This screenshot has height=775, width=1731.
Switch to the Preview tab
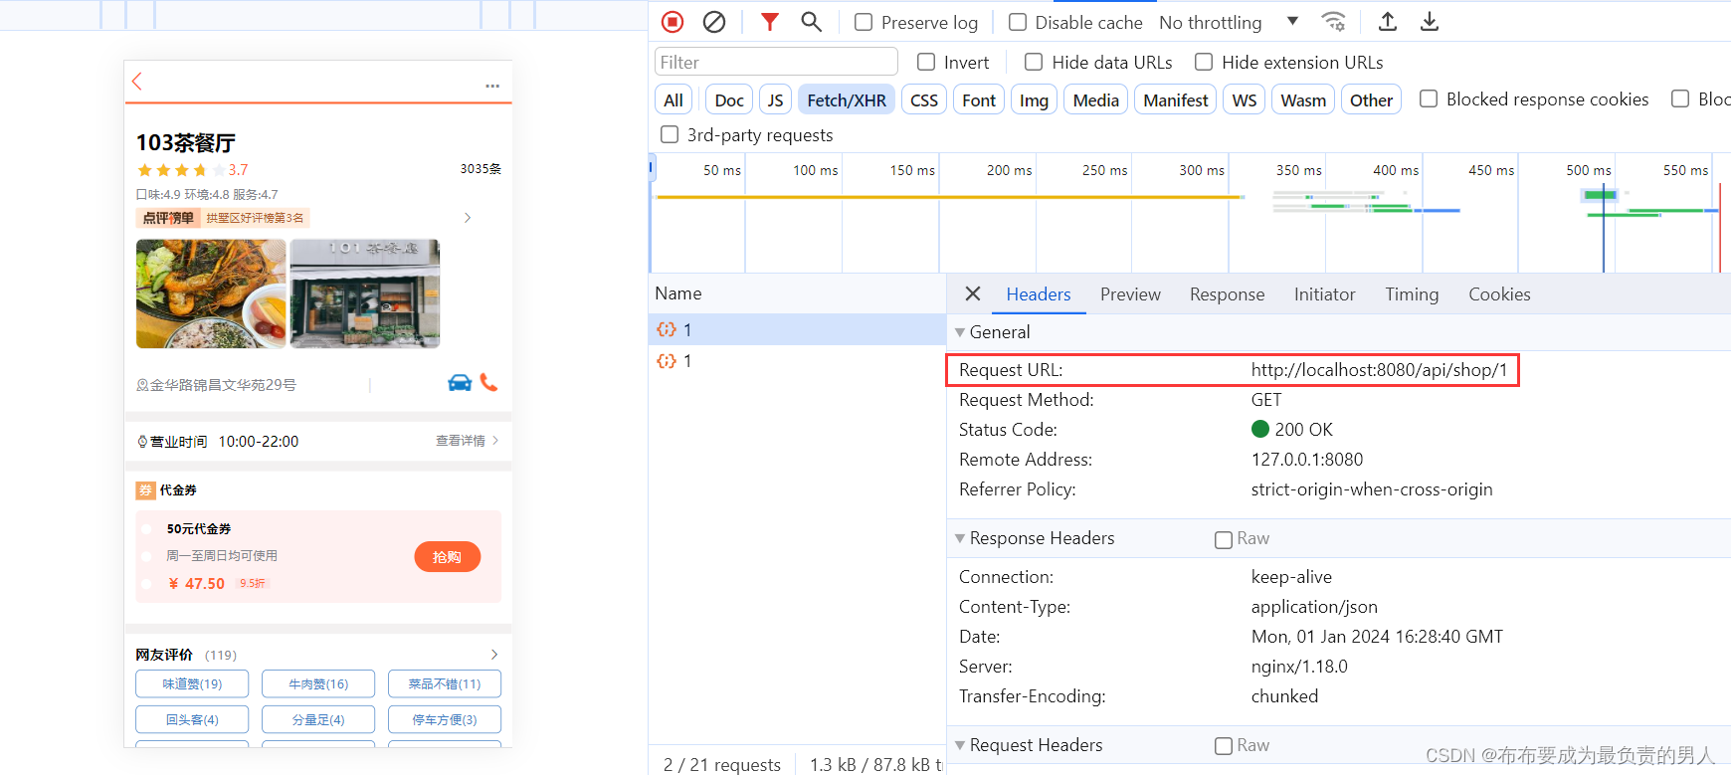(x=1130, y=294)
